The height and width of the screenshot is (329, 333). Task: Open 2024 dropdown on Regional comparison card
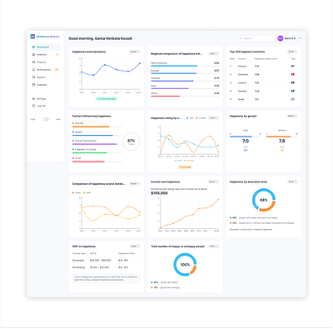(x=213, y=53)
